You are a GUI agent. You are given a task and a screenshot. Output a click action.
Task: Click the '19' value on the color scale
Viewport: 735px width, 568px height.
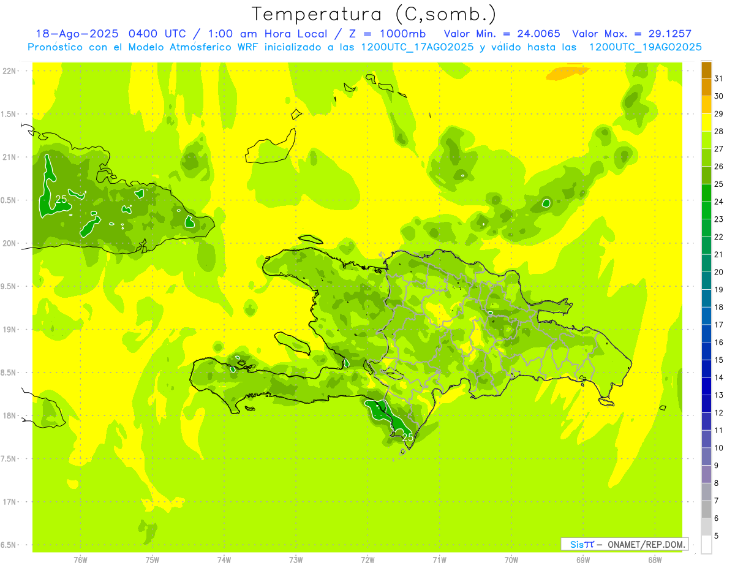(718, 289)
